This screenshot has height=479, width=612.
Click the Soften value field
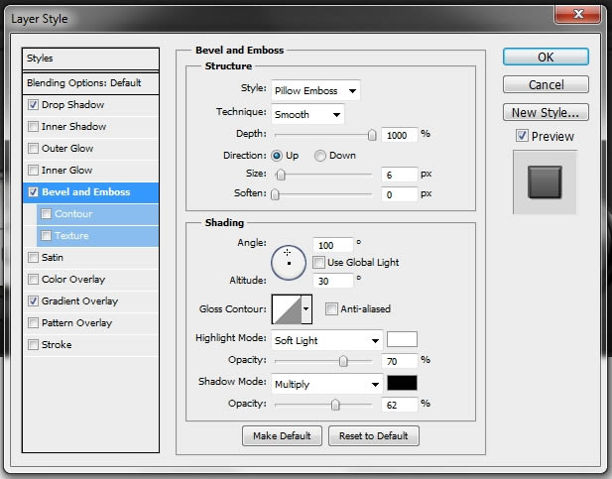(x=400, y=194)
